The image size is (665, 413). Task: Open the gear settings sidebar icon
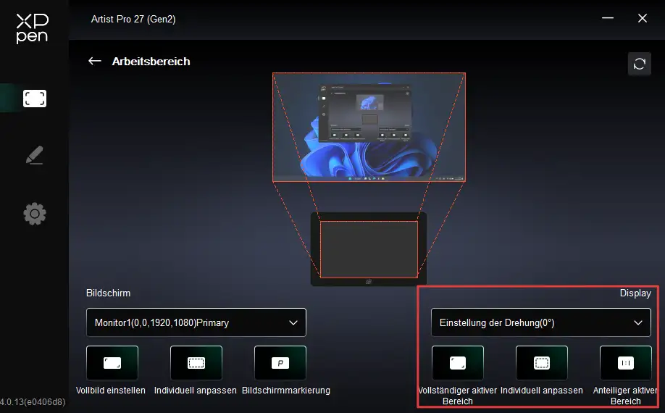tap(34, 214)
